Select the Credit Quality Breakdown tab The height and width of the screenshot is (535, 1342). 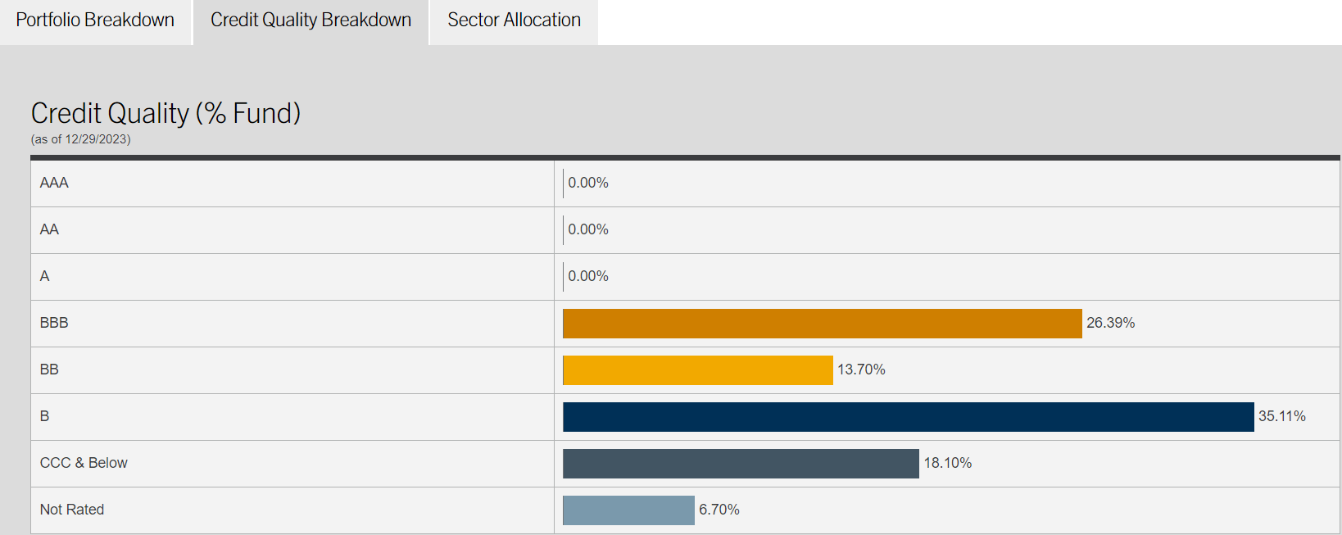coord(311,20)
